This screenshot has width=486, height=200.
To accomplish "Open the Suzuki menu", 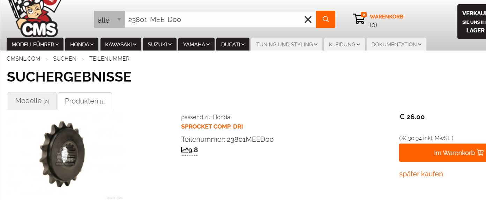I will [x=160, y=44].
